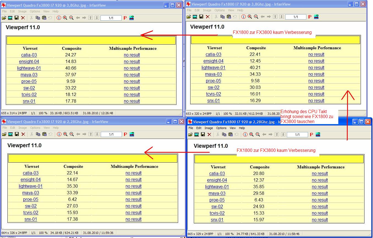Click Information icon in Fx1800 3,8Ghz window
373x238 pixels.
click(244, 17)
